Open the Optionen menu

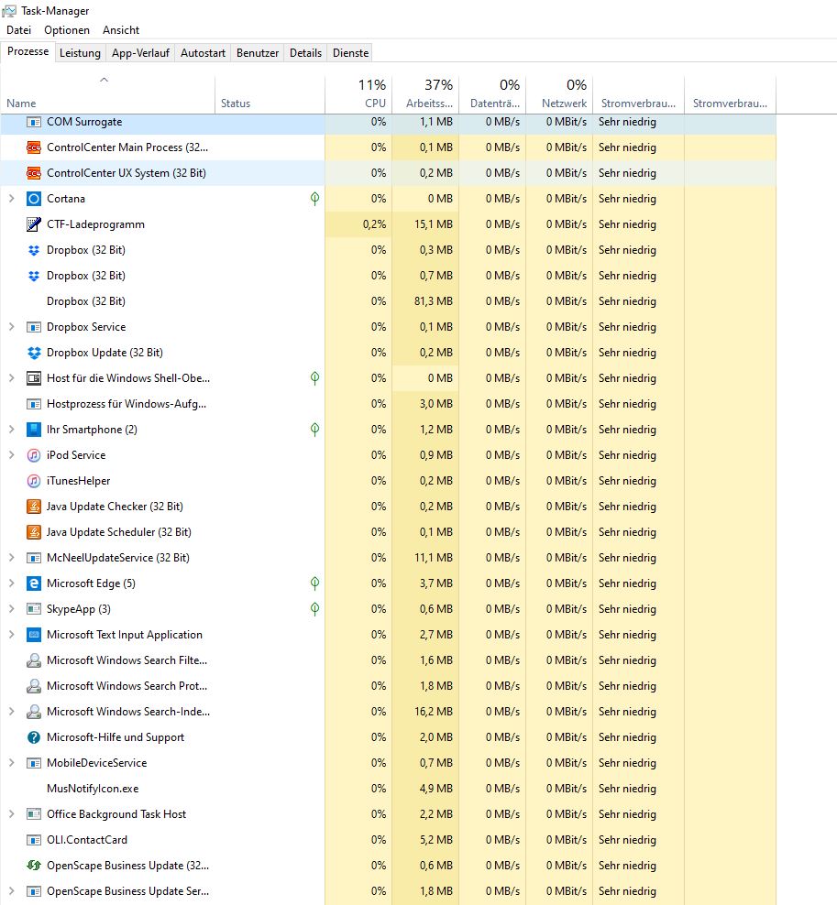tap(67, 30)
